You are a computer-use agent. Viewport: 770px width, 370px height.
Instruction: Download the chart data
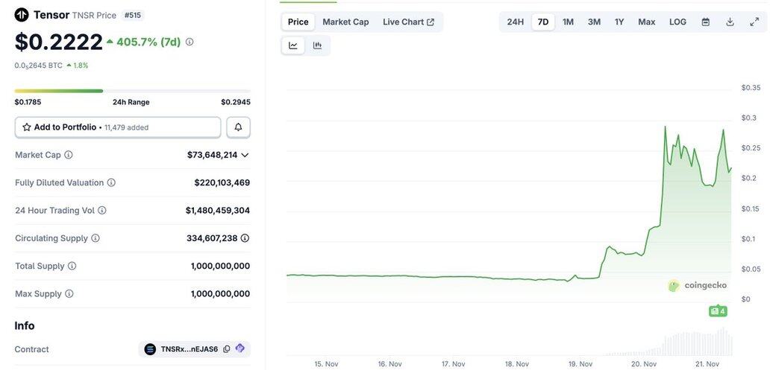coord(730,22)
